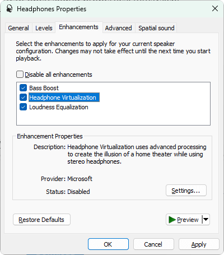Apply the enhancement changes
The image size is (224, 255).
pyautogui.click(x=199, y=244)
